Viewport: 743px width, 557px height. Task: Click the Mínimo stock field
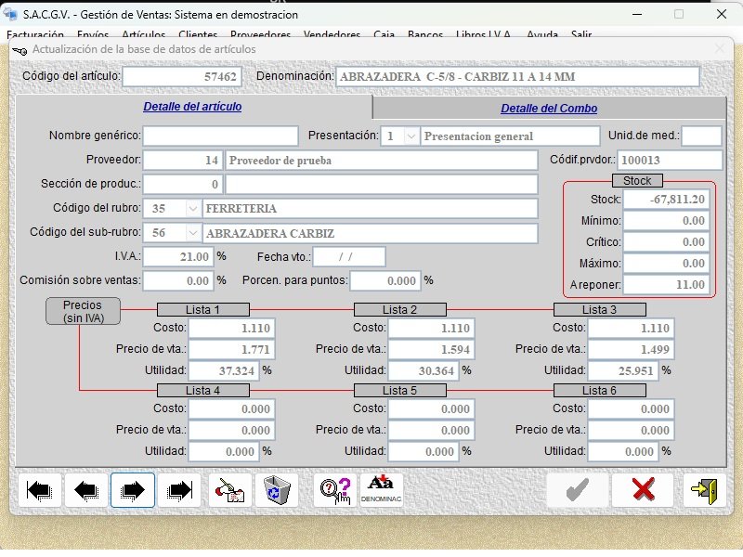tap(666, 221)
